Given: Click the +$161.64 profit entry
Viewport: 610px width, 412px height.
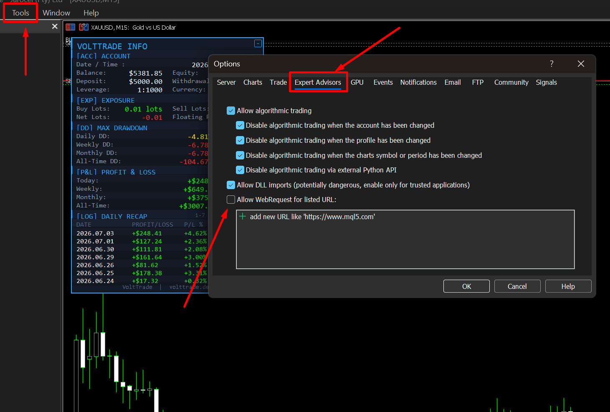Looking at the screenshot, I should pos(147,257).
